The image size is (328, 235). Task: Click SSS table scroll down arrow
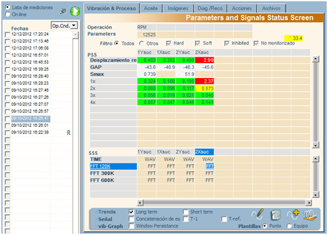coord(316,195)
